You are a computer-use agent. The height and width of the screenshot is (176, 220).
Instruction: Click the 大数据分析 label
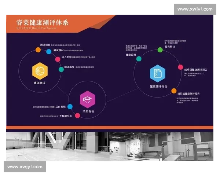click(66, 116)
